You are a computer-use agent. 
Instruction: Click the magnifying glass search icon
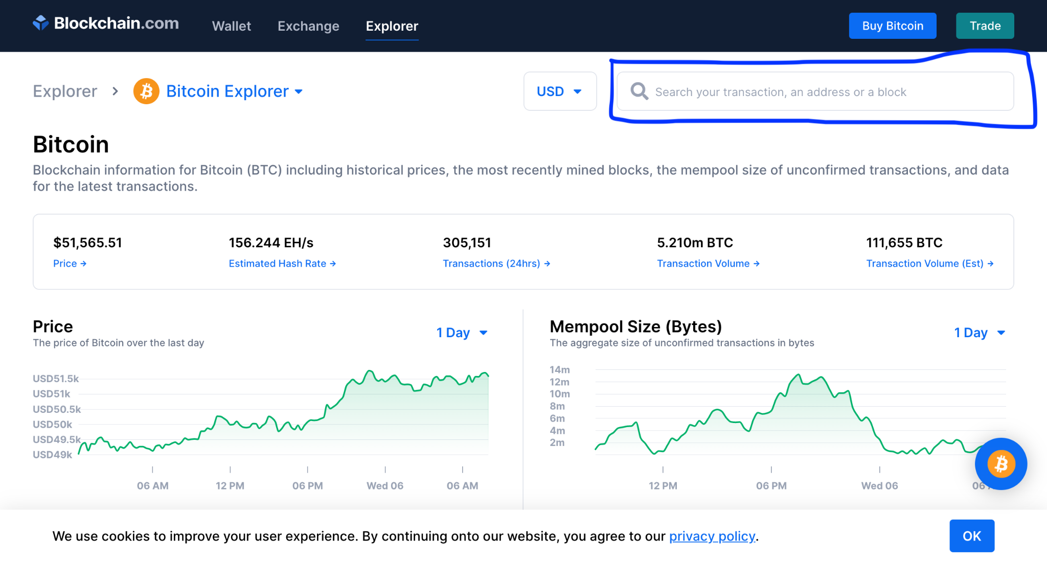point(639,91)
